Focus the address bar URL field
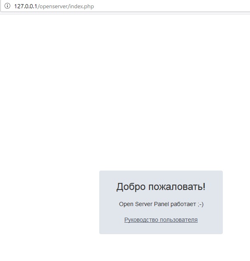 pyautogui.click(x=124, y=6)
